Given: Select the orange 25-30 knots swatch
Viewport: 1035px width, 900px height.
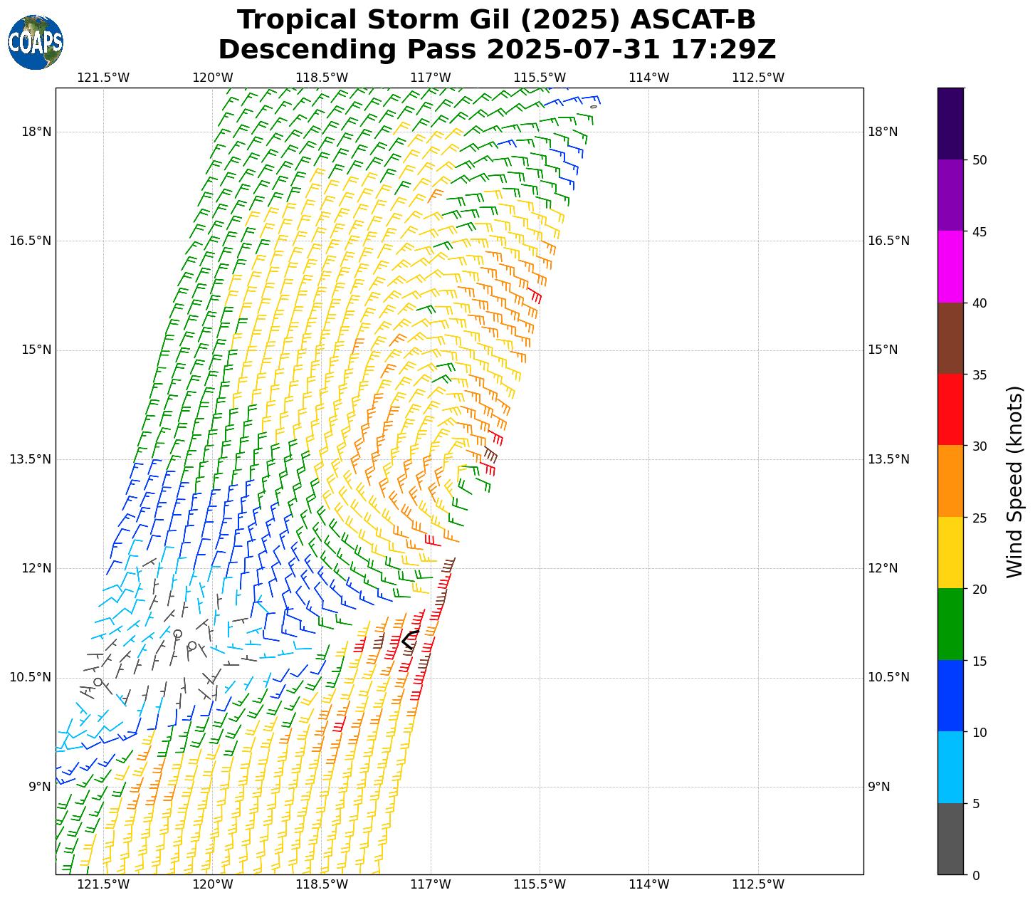Looking at the screenshot, I should point(950,481).
